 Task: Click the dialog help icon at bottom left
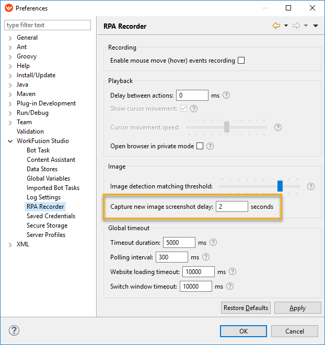pos(14,330)
